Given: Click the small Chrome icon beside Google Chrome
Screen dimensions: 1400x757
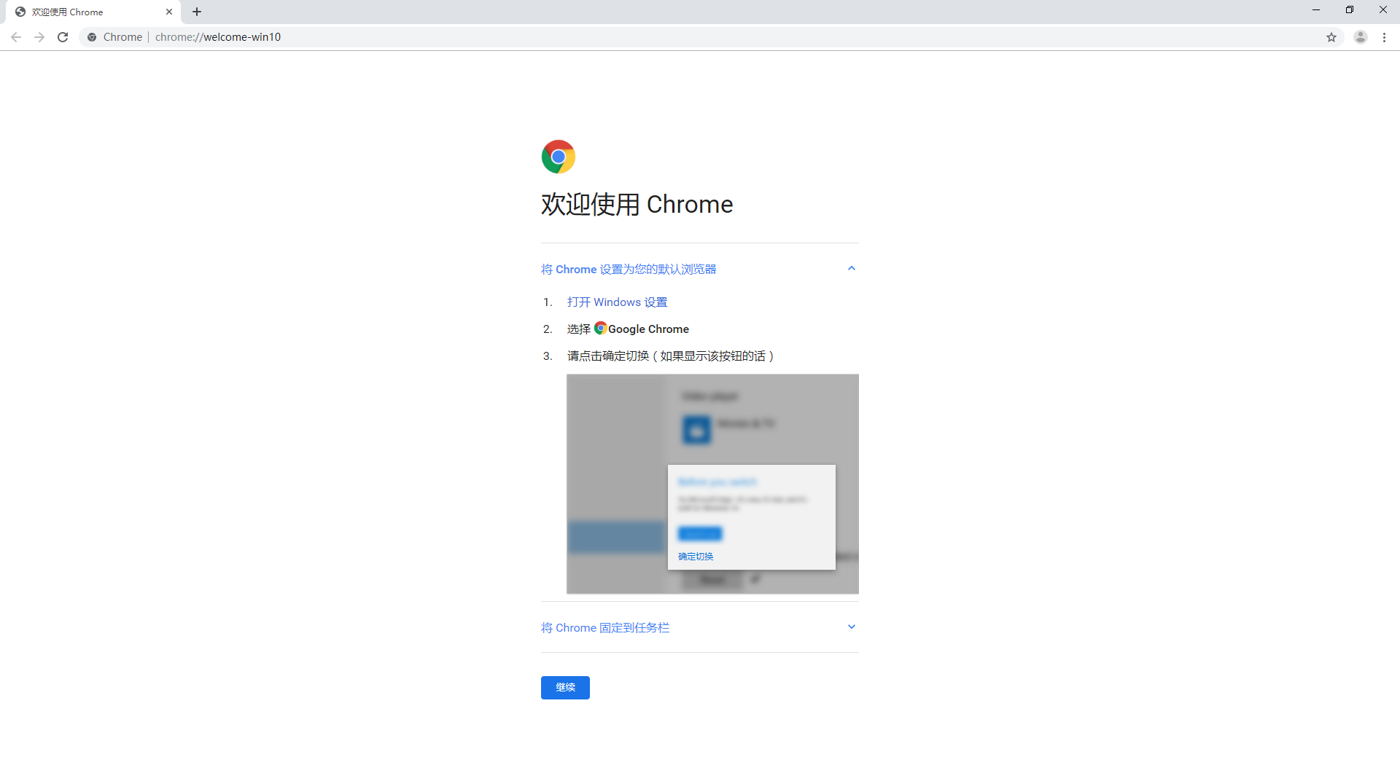Looking at the screenshot, I should click(600, 328).
